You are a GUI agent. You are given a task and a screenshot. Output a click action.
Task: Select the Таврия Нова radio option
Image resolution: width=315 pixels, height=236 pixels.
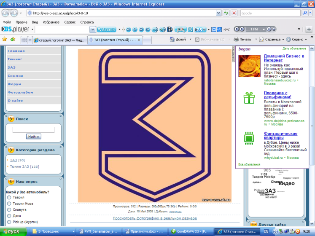point(9,204)
